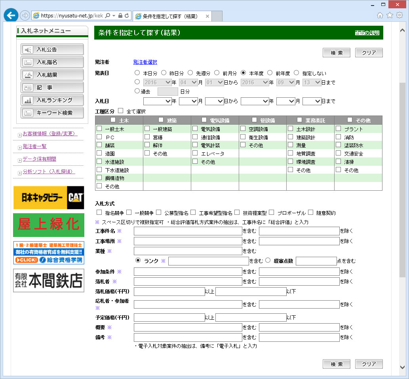Viewport: 409px width, 379px height.
Task: Open 発表日 start year dropdown showing 2016
Action: (x=157, y=82)
